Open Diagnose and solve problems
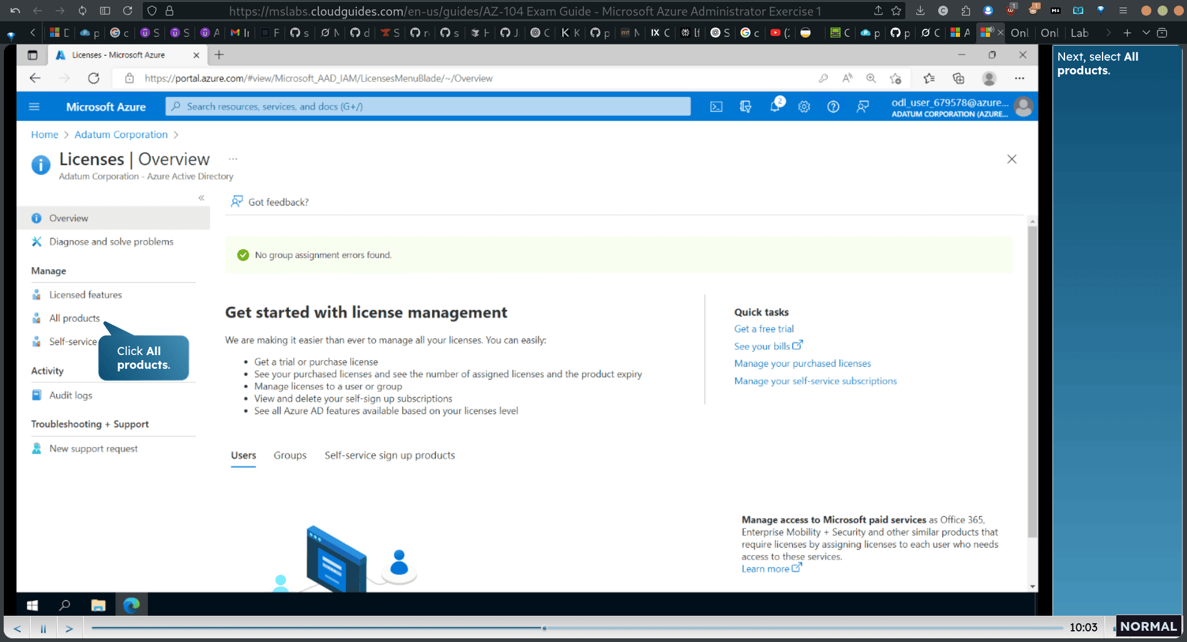 [111, 242]
